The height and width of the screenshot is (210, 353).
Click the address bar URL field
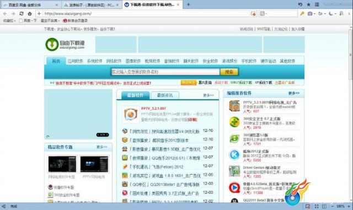146,14
